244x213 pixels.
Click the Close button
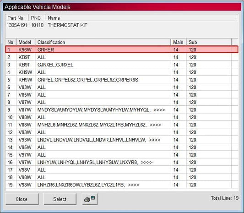pyautogui.click(x=22, y=199)
